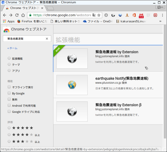This screenshot has height=152, width=167.
Task: Bookmark this page with the star icon
Action: (99, 15)
